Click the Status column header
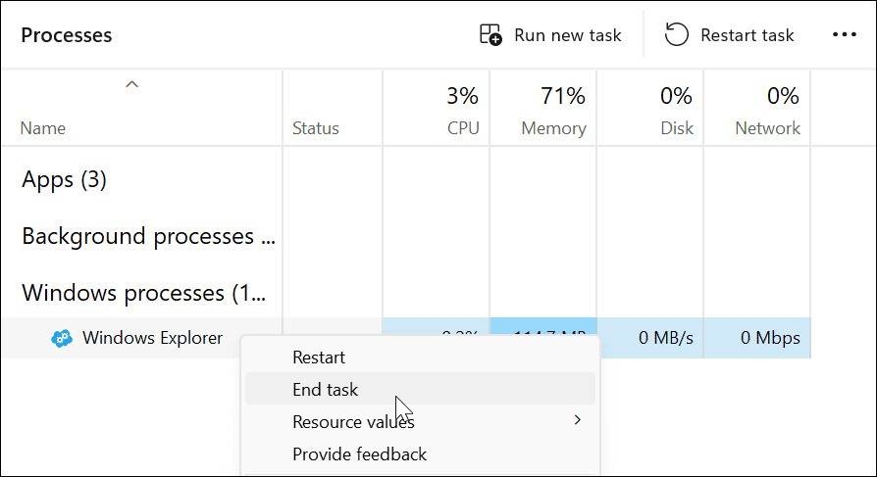The width and height of the screenshot is (877, 477). click(316, 128)
